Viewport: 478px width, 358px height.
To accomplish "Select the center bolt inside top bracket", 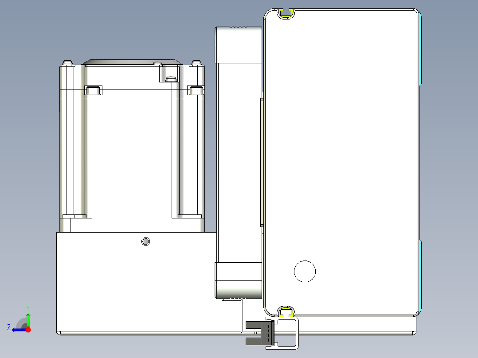I will (171, 79).
